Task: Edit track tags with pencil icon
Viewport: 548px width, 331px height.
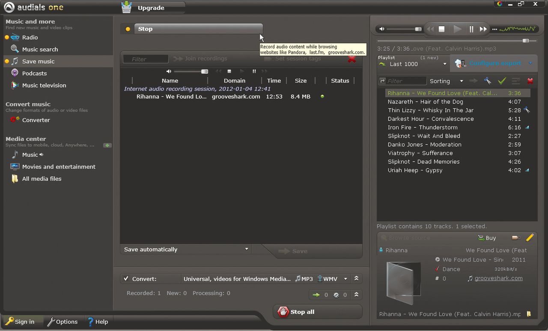Action: coord(530,238)
